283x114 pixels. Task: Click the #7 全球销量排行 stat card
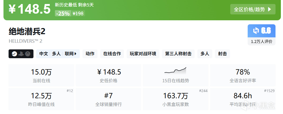tap(108, 99)
